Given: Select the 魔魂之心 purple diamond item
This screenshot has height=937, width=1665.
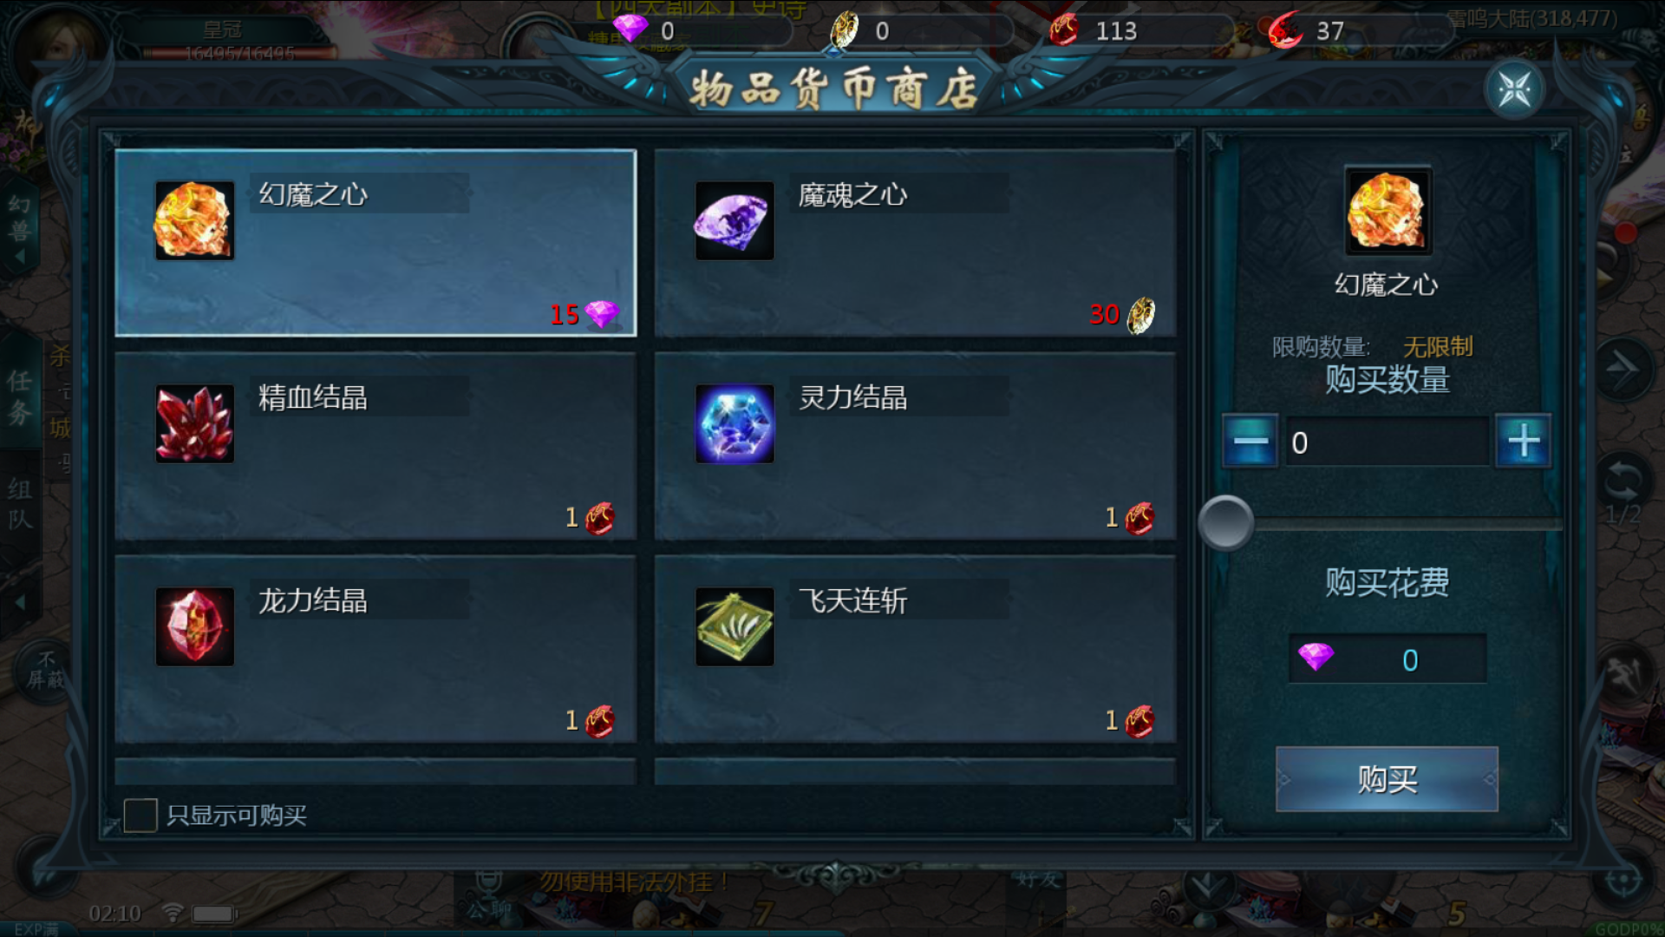Looking at the screenshot, I should 916,243.
